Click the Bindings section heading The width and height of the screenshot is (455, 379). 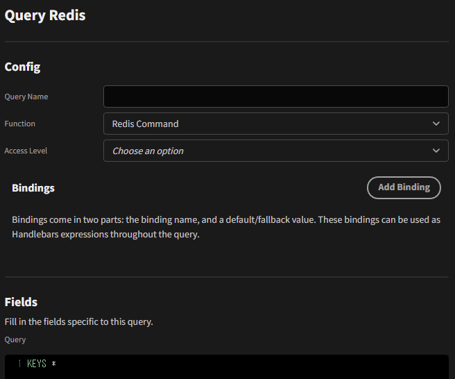point(33,188)
